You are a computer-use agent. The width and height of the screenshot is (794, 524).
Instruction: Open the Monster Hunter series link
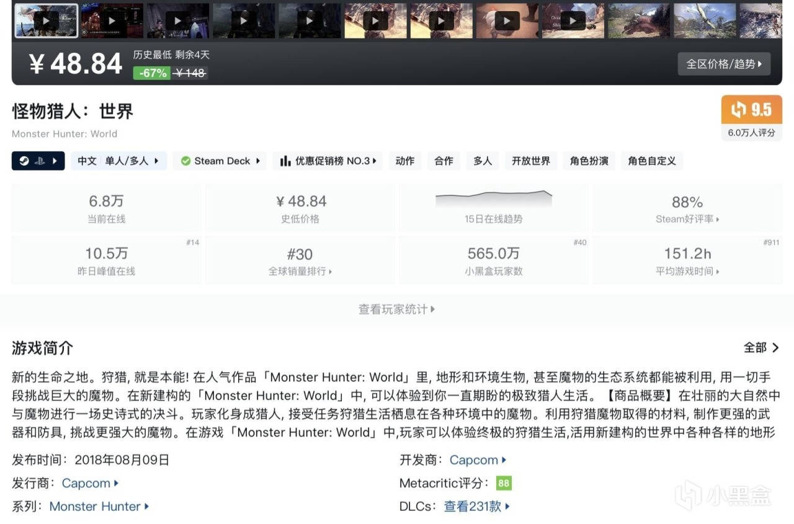99,506
